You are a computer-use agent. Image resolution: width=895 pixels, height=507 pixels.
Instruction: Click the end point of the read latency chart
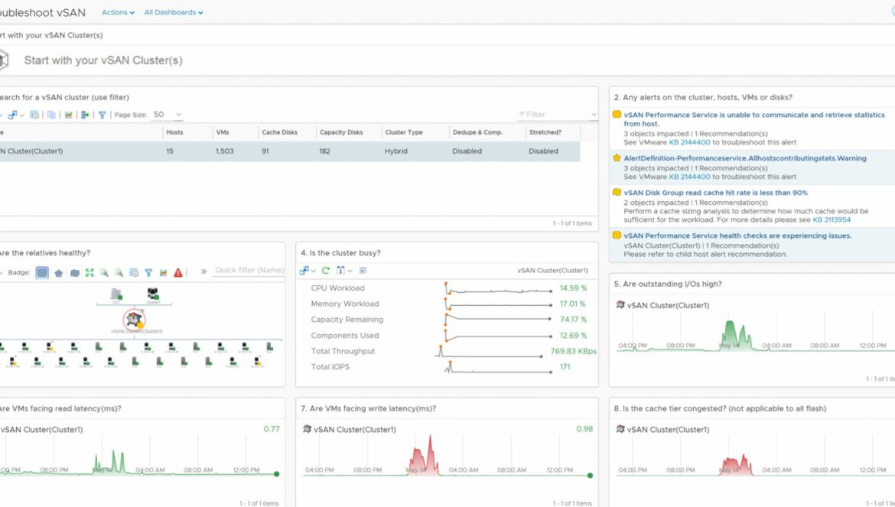[x=277, y=474]
